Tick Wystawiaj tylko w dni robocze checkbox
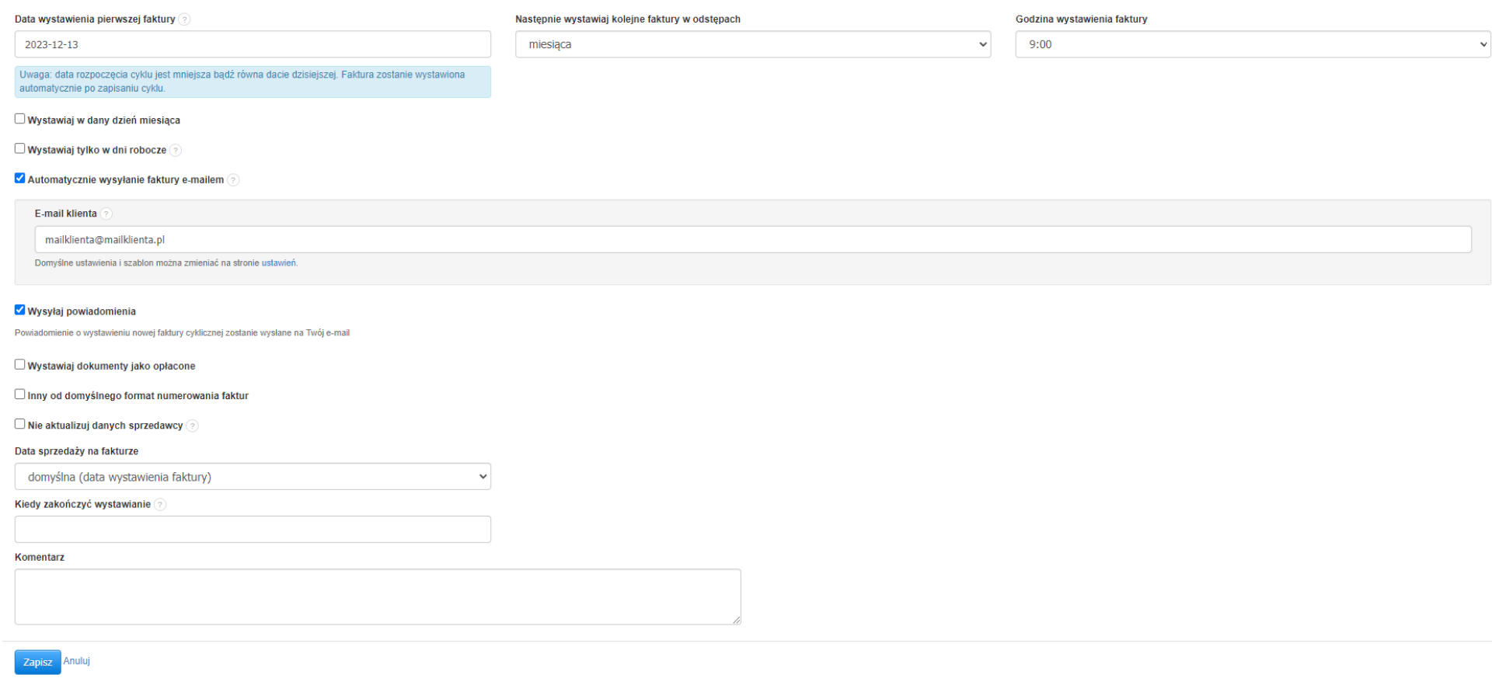Image resolution: width=1492 pixels, height=678 pixels. click(20, 148)
